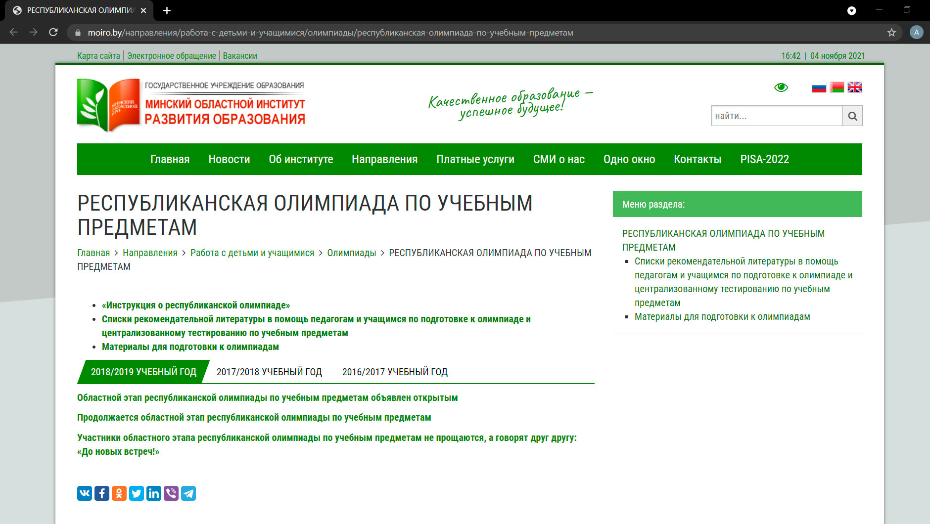Go back in browser history
930x524 pixels.
14,32
